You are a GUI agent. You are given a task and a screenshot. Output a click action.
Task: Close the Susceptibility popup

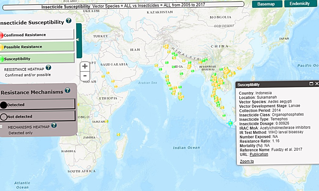coord(317,84)
